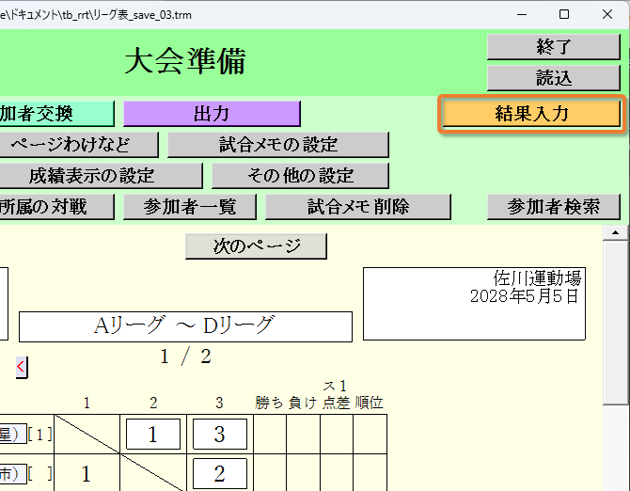Click the red left-arrow icon
The width and height of the screenshot is (630, 491).
coord(22,367)
